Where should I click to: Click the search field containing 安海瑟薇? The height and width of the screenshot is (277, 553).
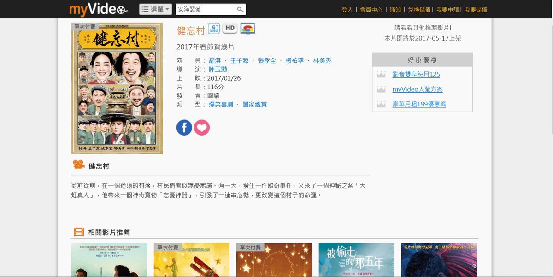pos(205,10)
